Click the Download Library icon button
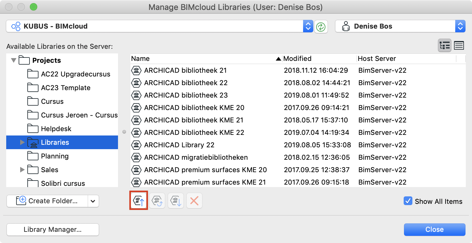472x243 pixels. coord(176,201)
